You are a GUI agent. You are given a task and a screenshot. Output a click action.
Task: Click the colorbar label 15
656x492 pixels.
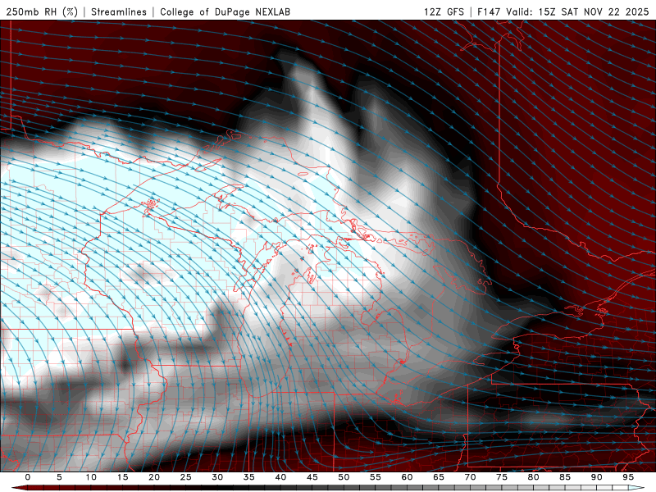122,477
